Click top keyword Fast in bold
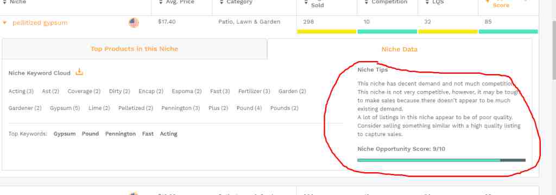 pos(148,134)
